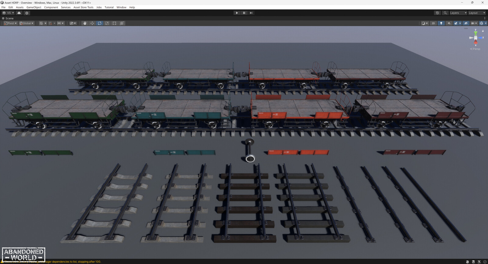Open the Unity Cloud services icon
This screenshot has height=264, width=488.
click(19, 13)
